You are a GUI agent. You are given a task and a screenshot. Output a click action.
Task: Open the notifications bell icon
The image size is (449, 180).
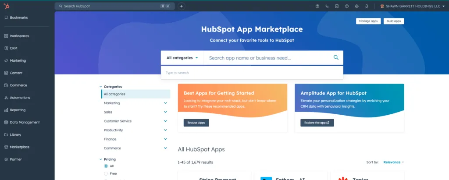point(367,6)
